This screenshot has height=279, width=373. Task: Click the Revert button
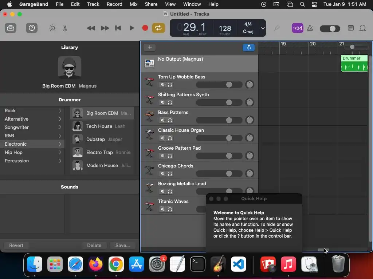16,245
